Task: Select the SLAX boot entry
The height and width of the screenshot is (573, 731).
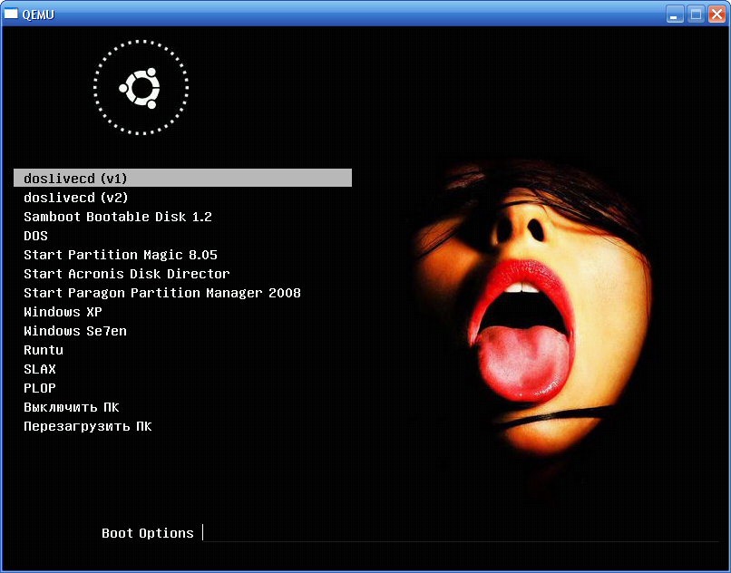Action: (40, 369)
